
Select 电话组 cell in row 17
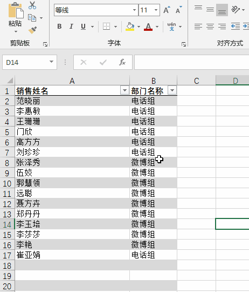pos(153,255)
